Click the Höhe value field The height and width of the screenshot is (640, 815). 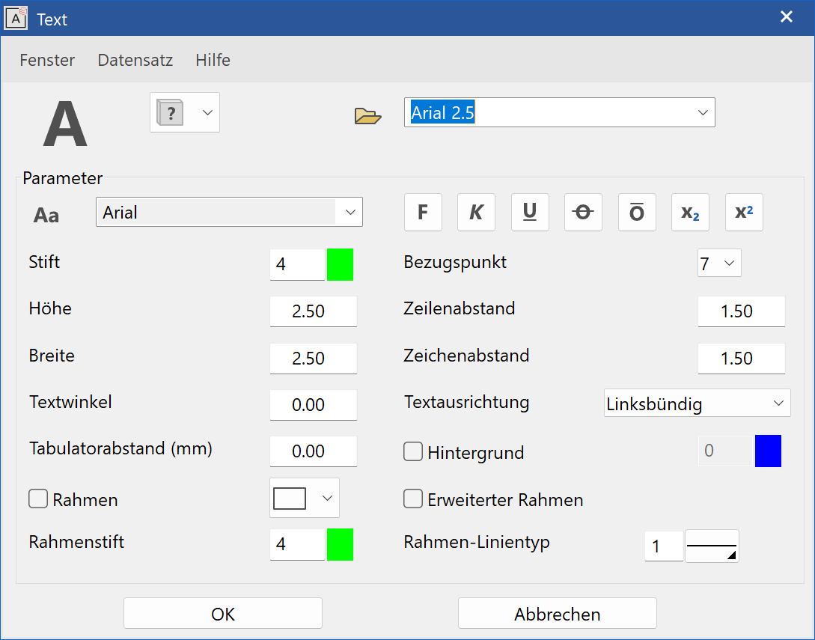pyautogui.click(x=314, y=311)
